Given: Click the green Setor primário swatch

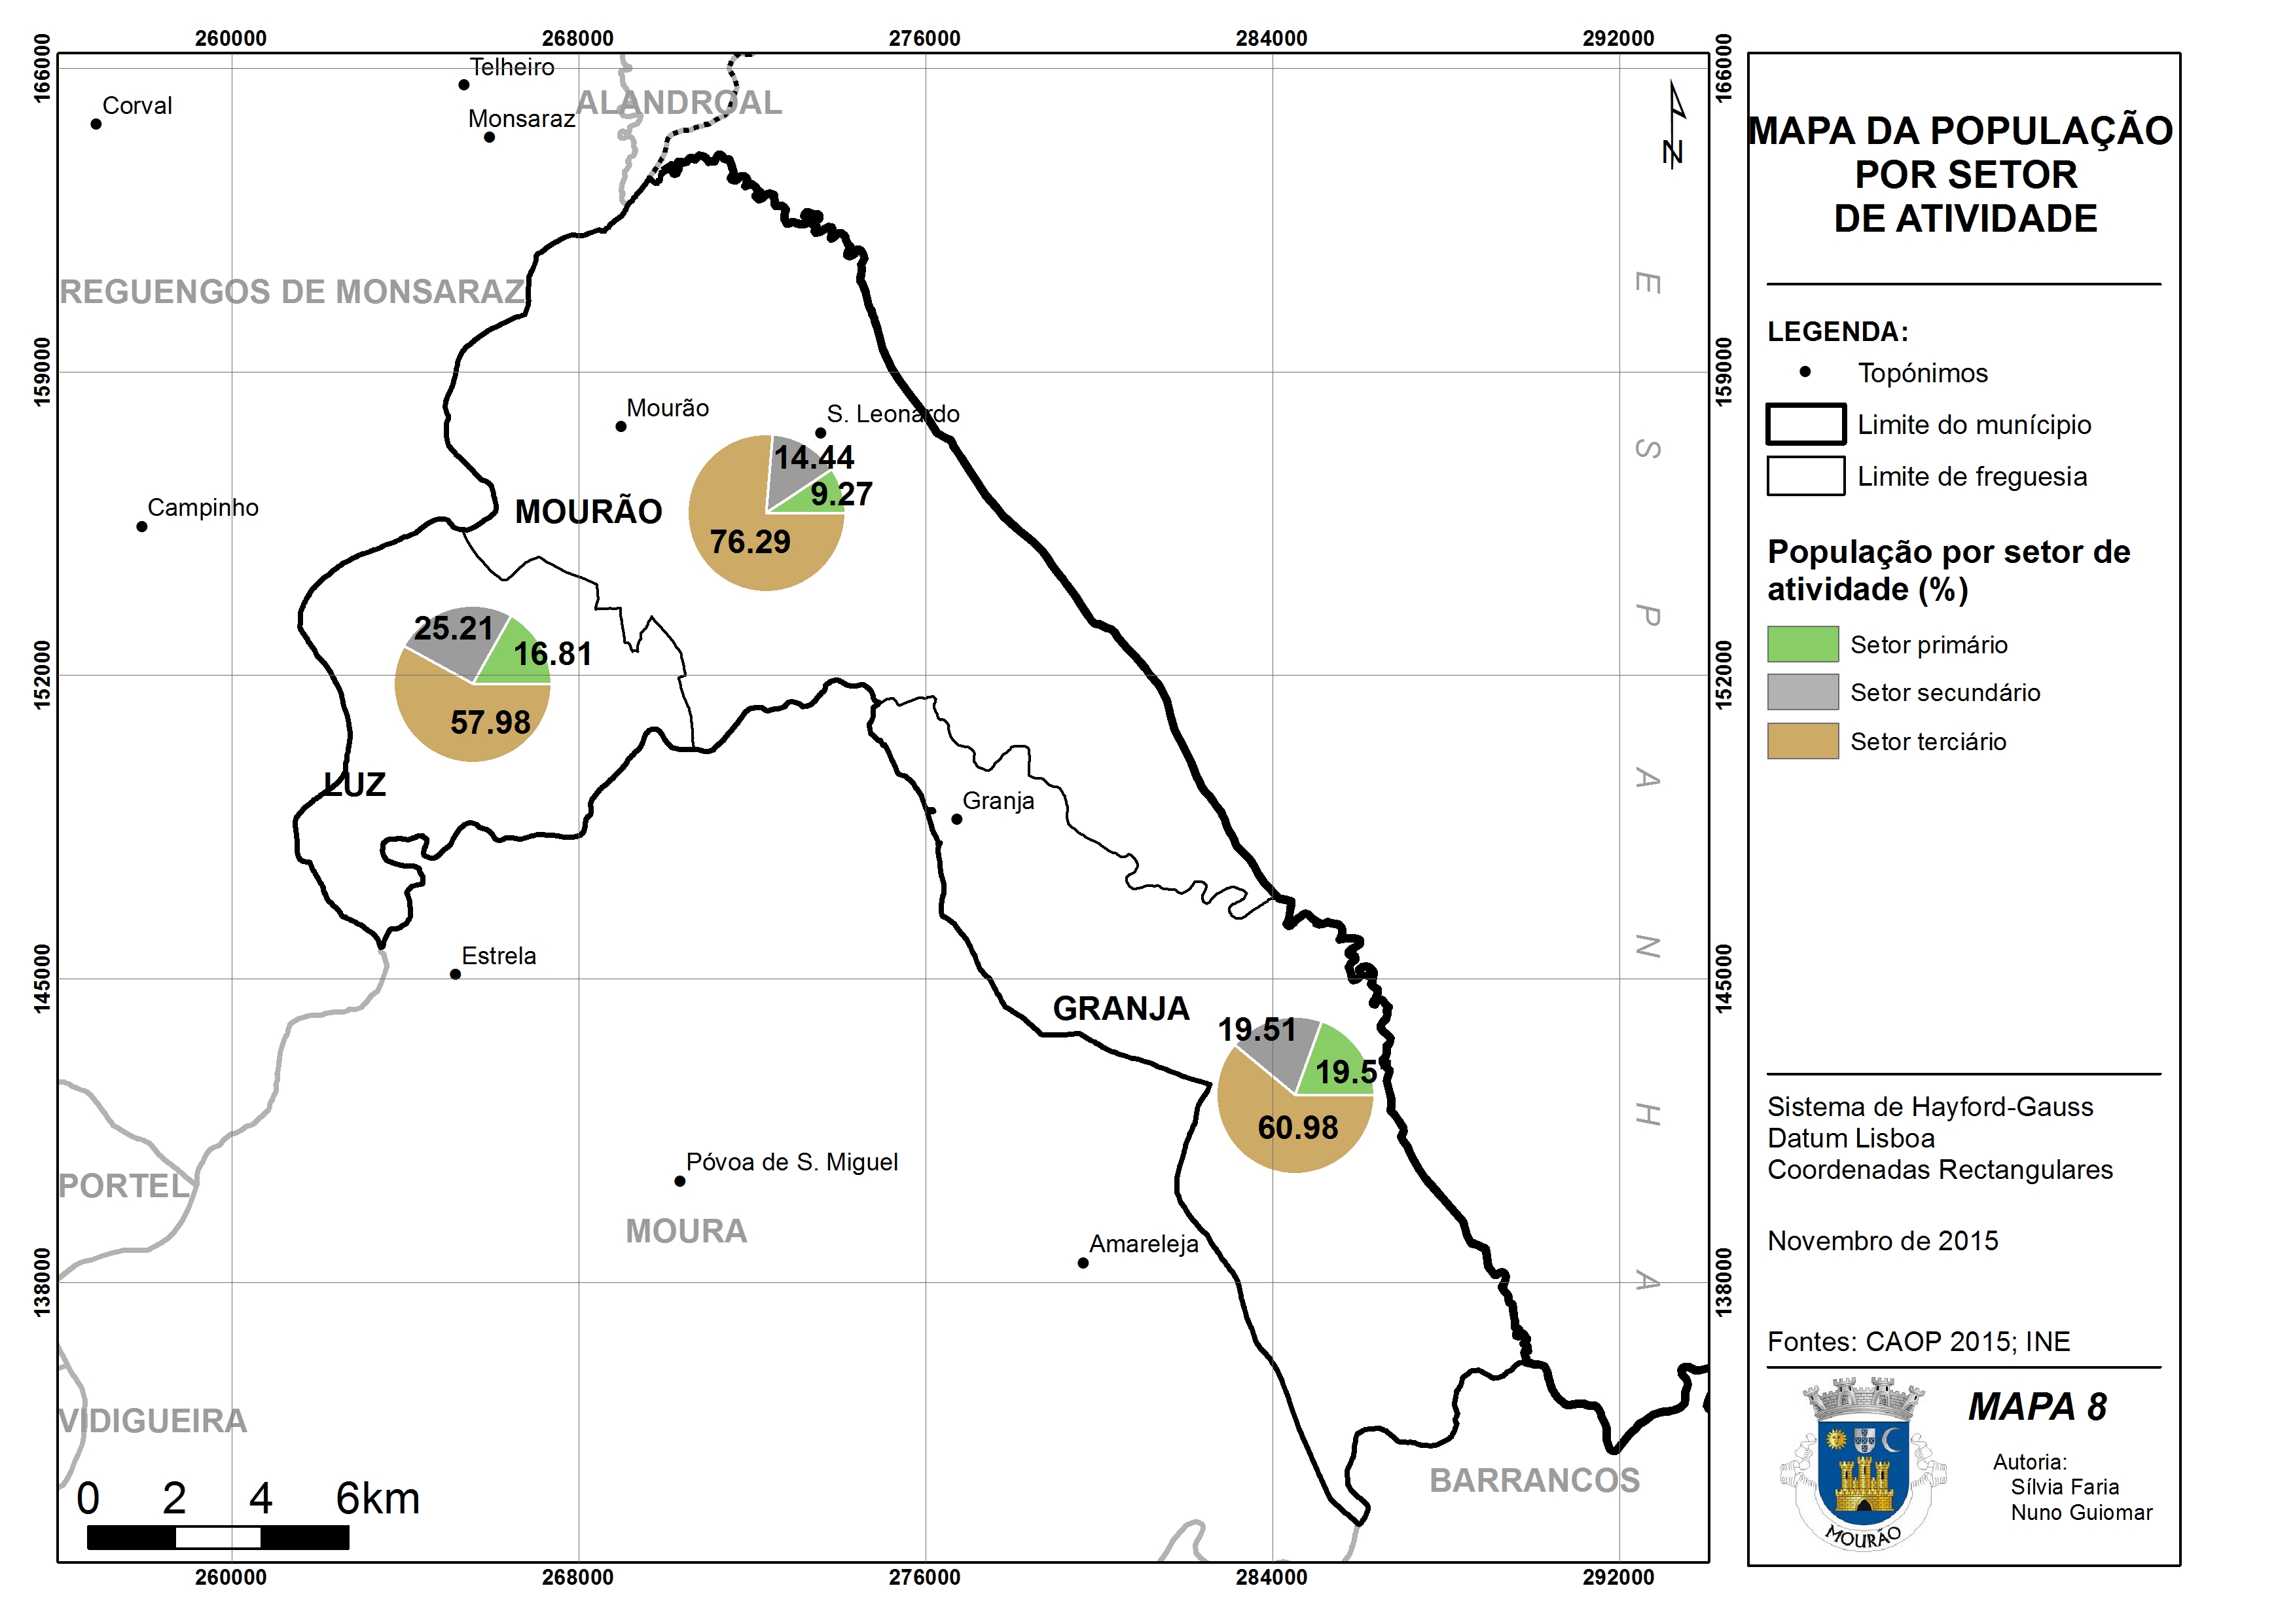Looking at the screenshot, I should click(x=1802, y=644).
